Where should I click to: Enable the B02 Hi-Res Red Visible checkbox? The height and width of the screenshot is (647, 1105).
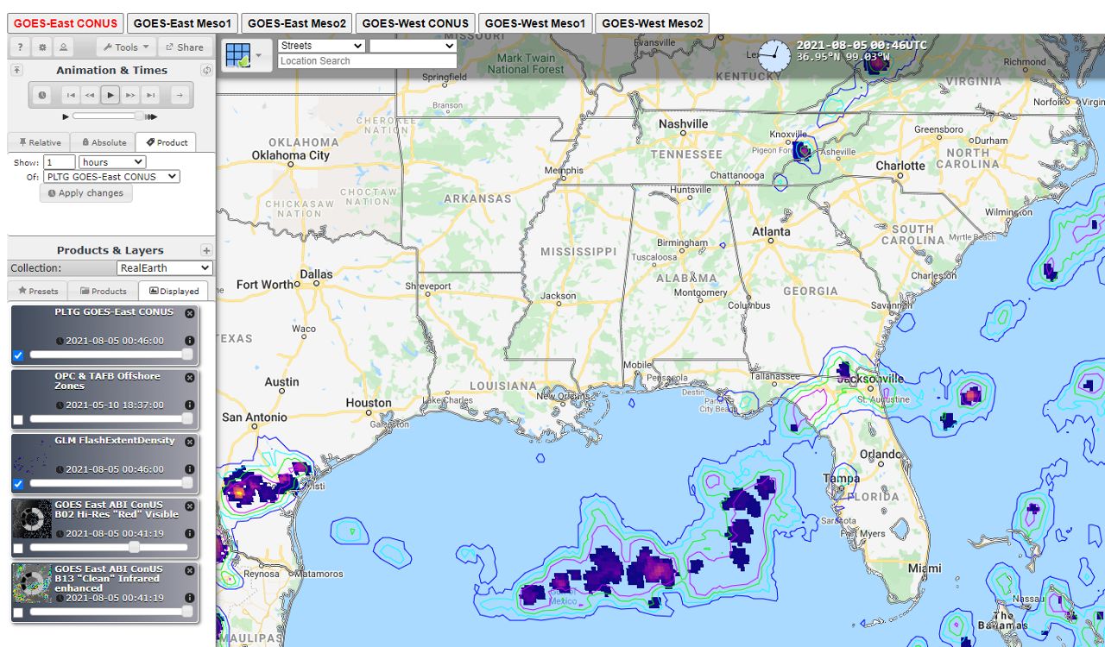tap(18, 549)
